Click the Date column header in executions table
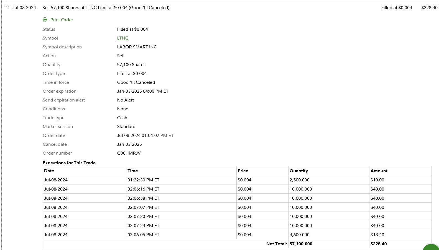This screenshot has width=439, height=250. pos(49,171)
